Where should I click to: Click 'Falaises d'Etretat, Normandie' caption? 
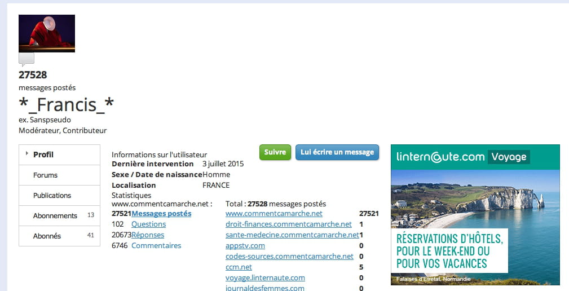[433, 279]
